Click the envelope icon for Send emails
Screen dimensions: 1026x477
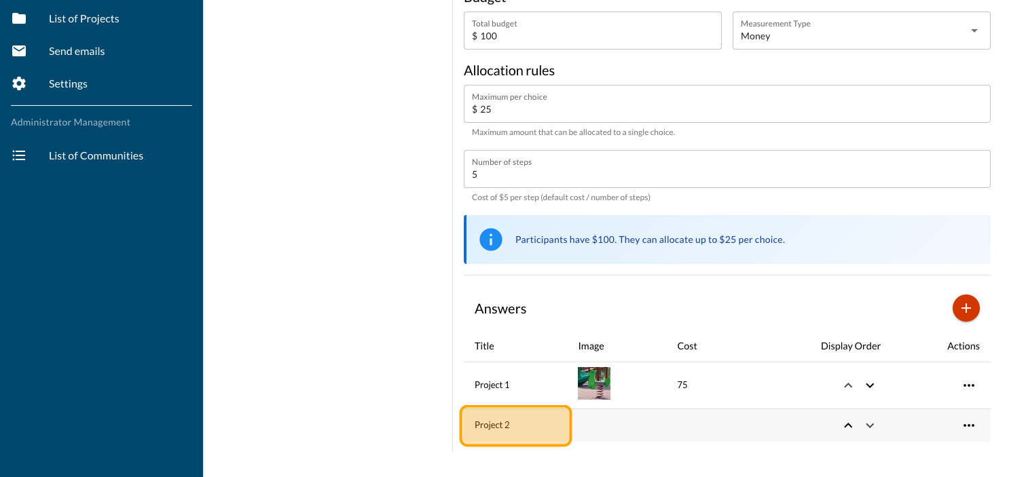[19, 51]
